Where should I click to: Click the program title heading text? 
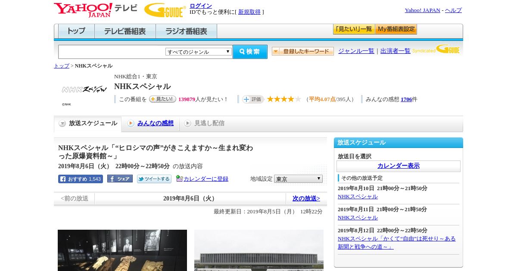click(156, 152)
